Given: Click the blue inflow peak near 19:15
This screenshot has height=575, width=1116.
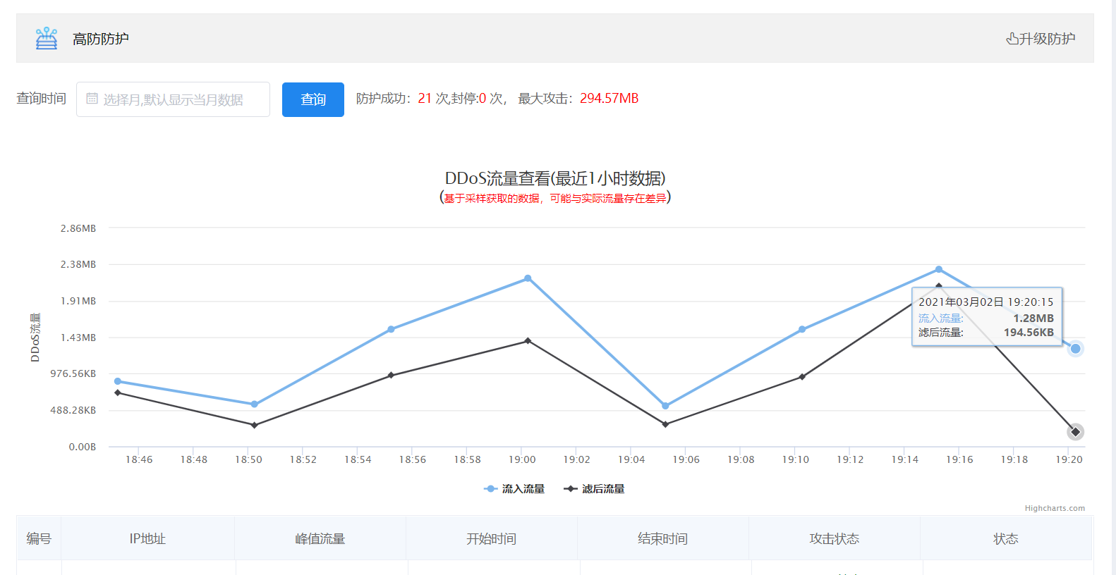Looking at the screenshot, I should [938, 270].
